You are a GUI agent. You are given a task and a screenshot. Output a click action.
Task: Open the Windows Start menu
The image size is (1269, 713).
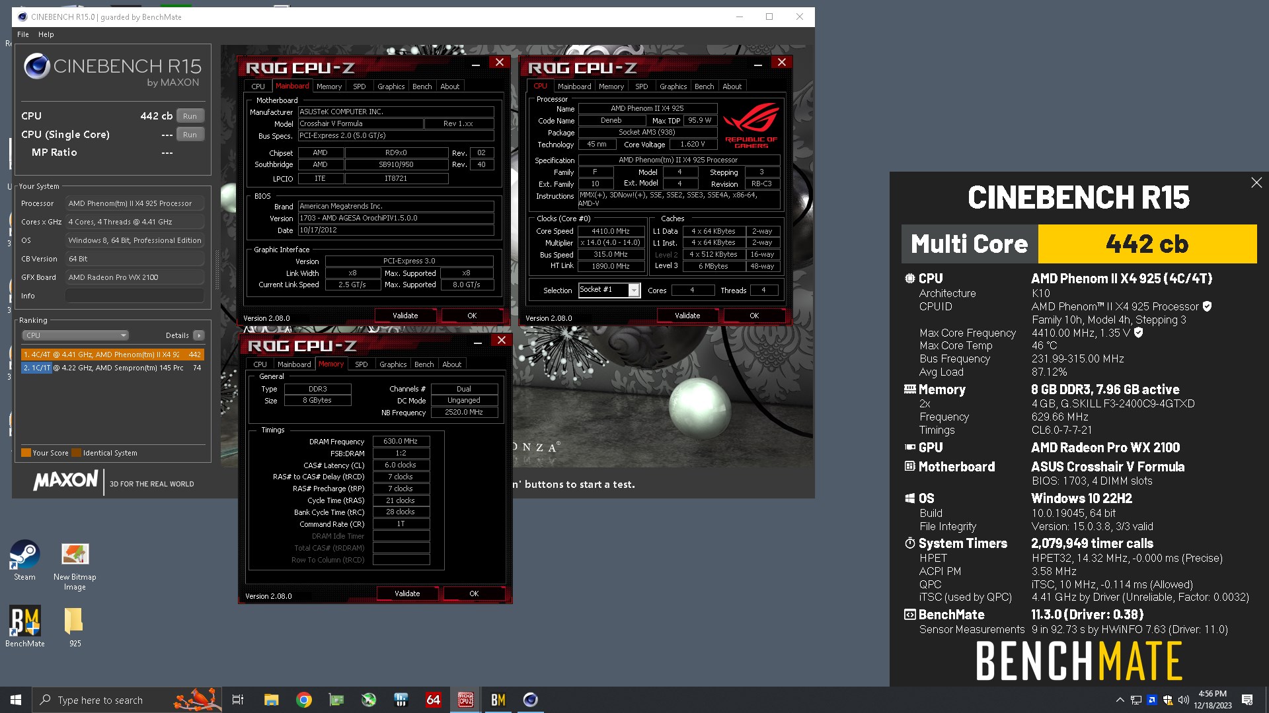pos(16,700)
